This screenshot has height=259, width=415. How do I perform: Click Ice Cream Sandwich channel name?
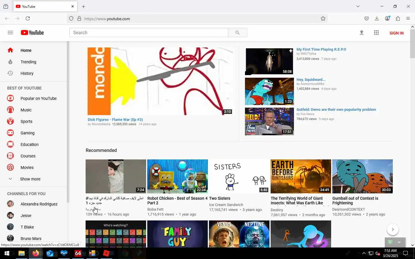pos(226,205)
